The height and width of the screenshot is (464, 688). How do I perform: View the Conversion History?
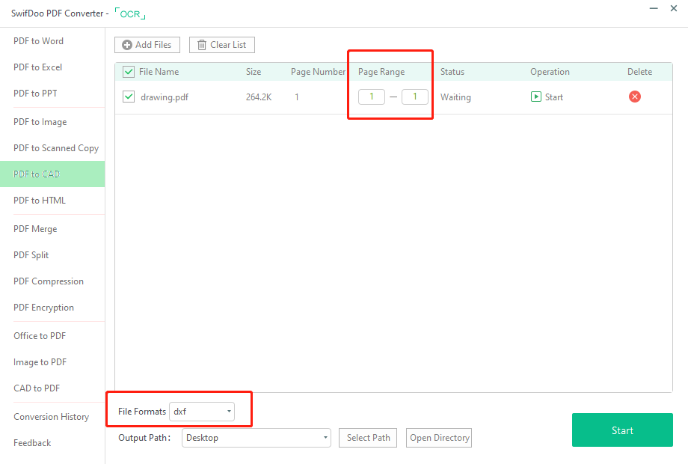(52, 417)
